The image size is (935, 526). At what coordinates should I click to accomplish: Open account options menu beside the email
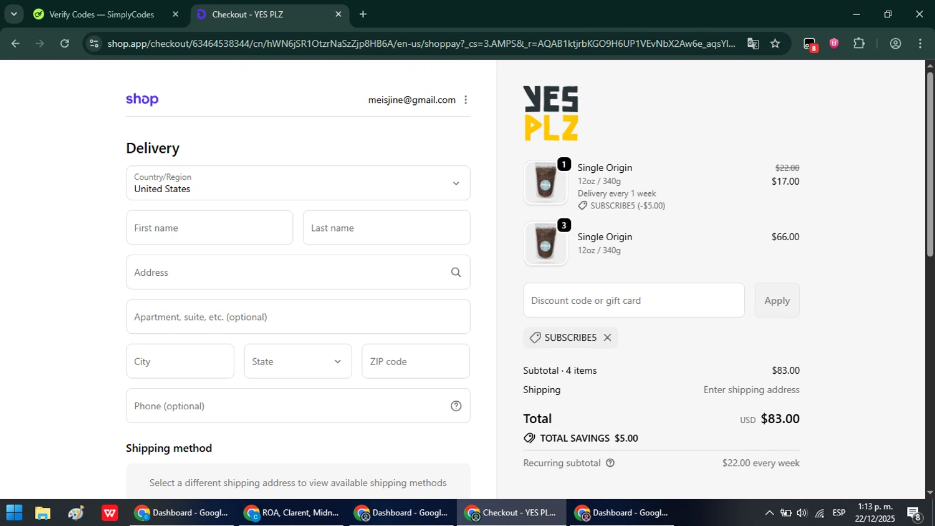466,100
